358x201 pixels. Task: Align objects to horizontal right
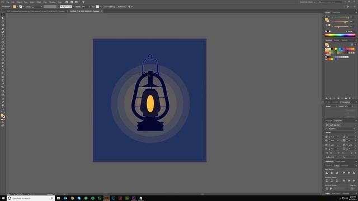337,173
